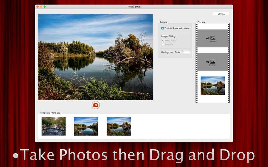Click the Image Fitting label
Screen dimensions: 268x167
point(168,36)
